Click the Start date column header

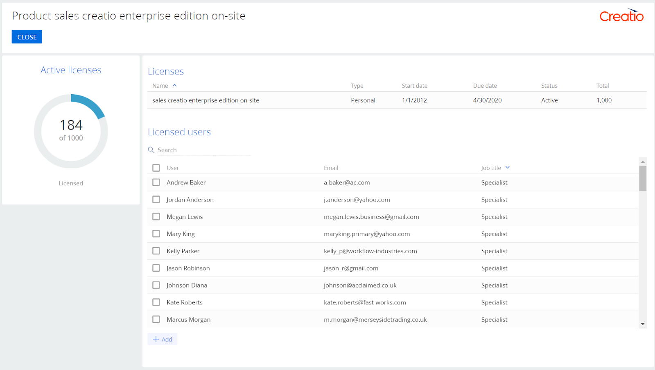coord(415,86)
